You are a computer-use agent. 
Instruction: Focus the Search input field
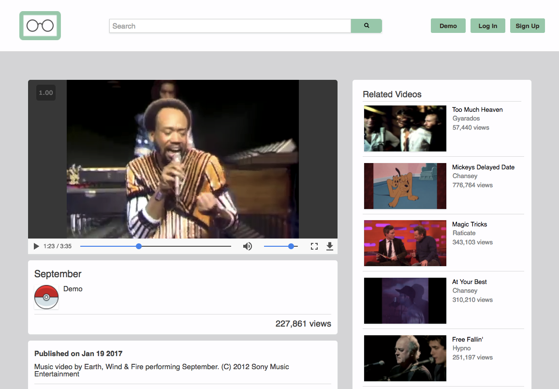click(230, 26)
